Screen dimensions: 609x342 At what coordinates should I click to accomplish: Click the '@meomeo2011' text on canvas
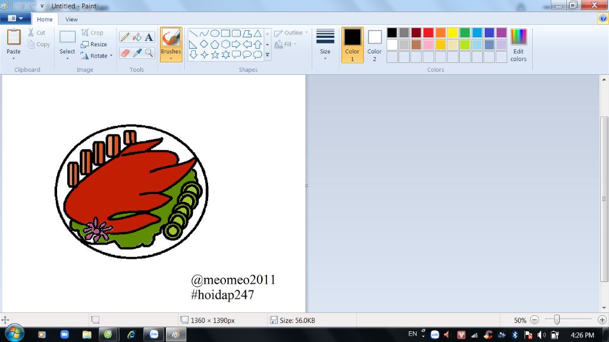tap(233, 280)
